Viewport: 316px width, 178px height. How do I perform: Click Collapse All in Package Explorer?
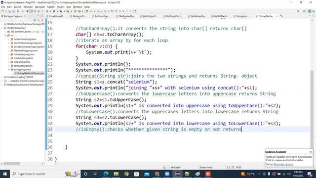pyautogui.click(x=35, y=20)
